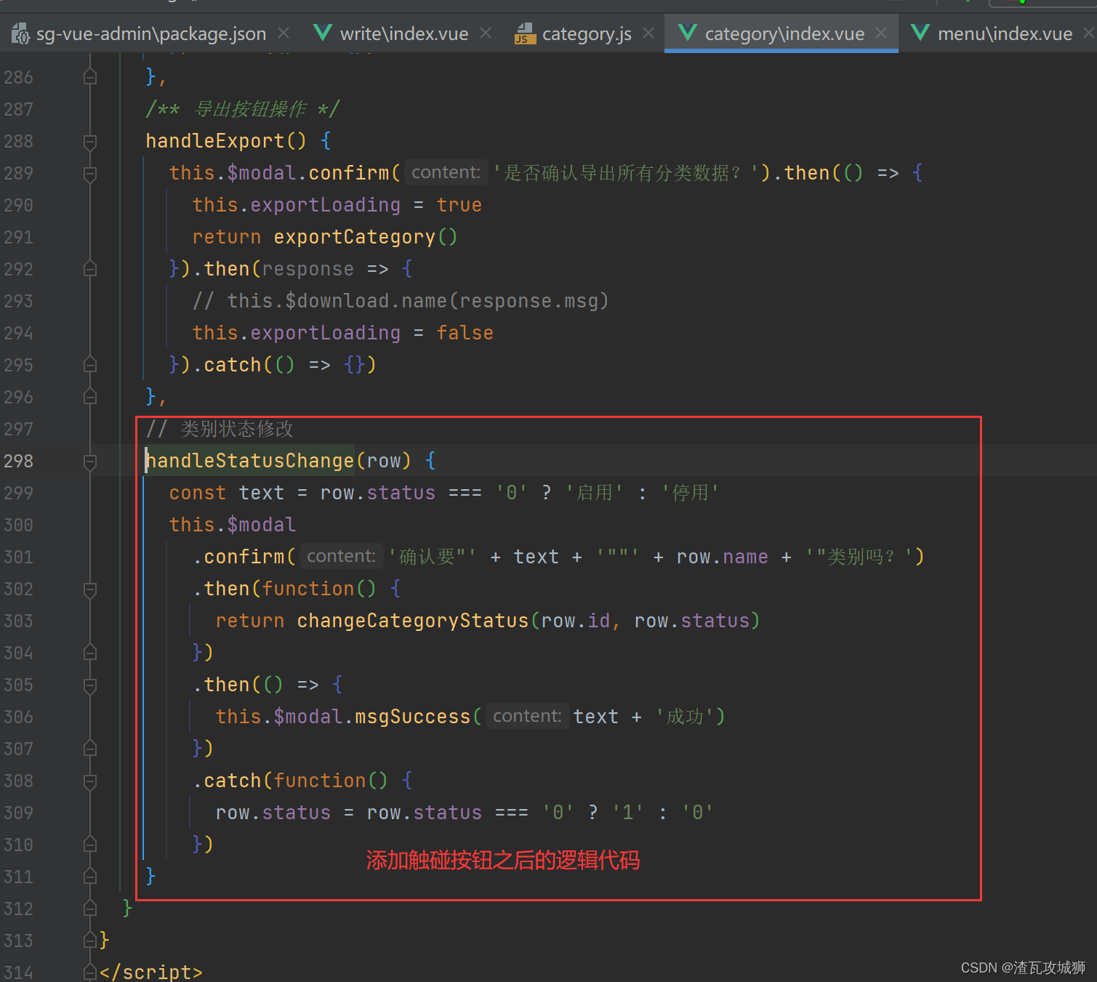Image resolution: width=1097 pixels, height=982 pixels.
Task: Click 'const text' declaration on line 299
Action: pyautogui.click(x=227, y=493)
